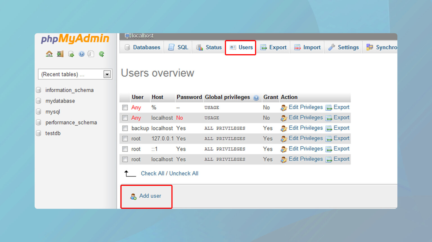The image size is (432, 242).
Task: Click the localhost server breadcrumb
Action: [x=141, y=36]
